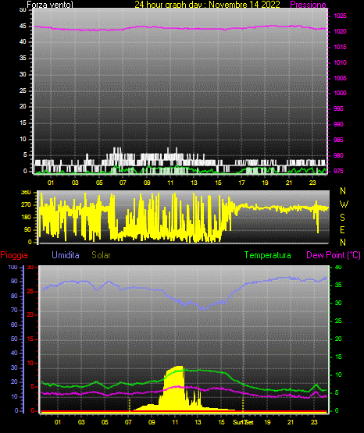Image resolution: width=364 pixels, height=433 pixels.
Task: Click the 100 humidity scale value
Action: pyautogui.click(x=12, y=267)
